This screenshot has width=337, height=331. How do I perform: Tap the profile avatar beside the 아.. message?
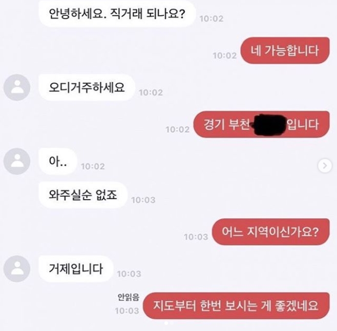tap(17, 161)
